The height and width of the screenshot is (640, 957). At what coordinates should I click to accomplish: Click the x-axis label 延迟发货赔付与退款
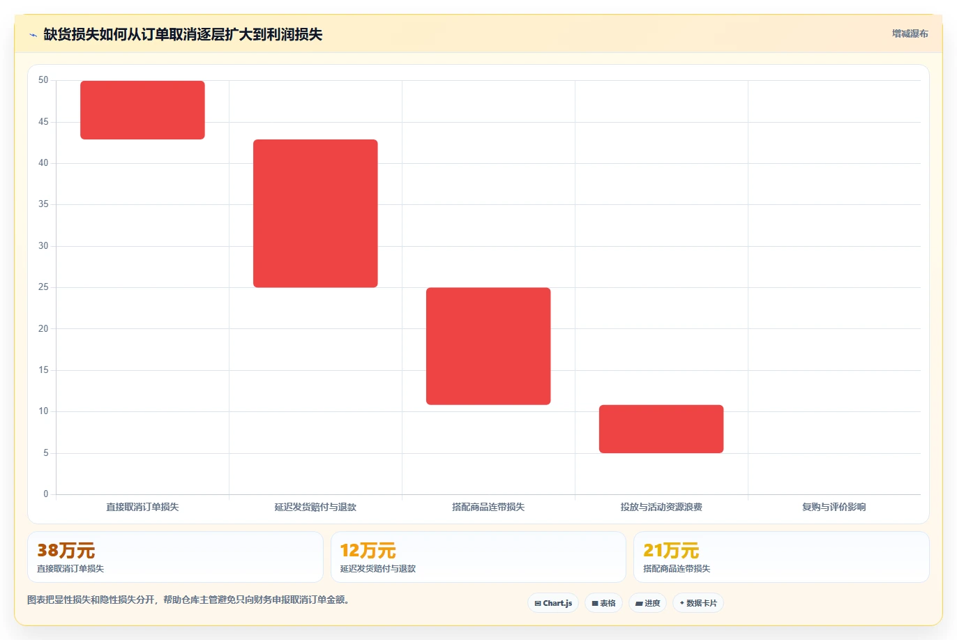click(x=315, y=507)
